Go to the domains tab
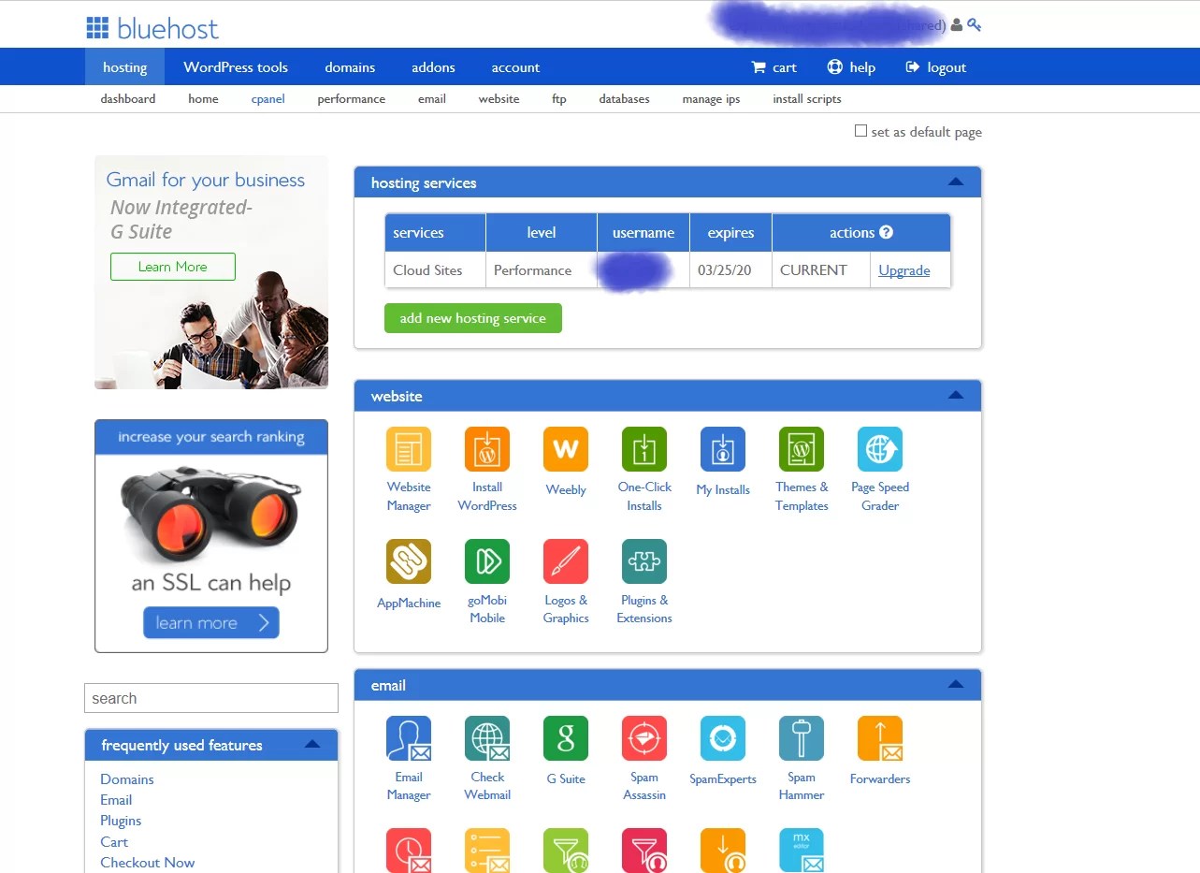 click(x=350, y=67)
